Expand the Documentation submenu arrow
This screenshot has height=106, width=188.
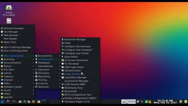click(x=33, y=63)
